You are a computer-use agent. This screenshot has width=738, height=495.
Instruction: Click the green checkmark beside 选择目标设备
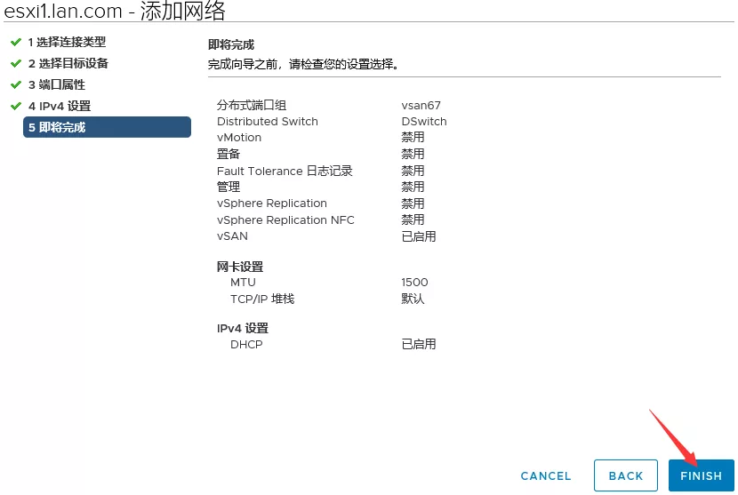pos(15,63)
